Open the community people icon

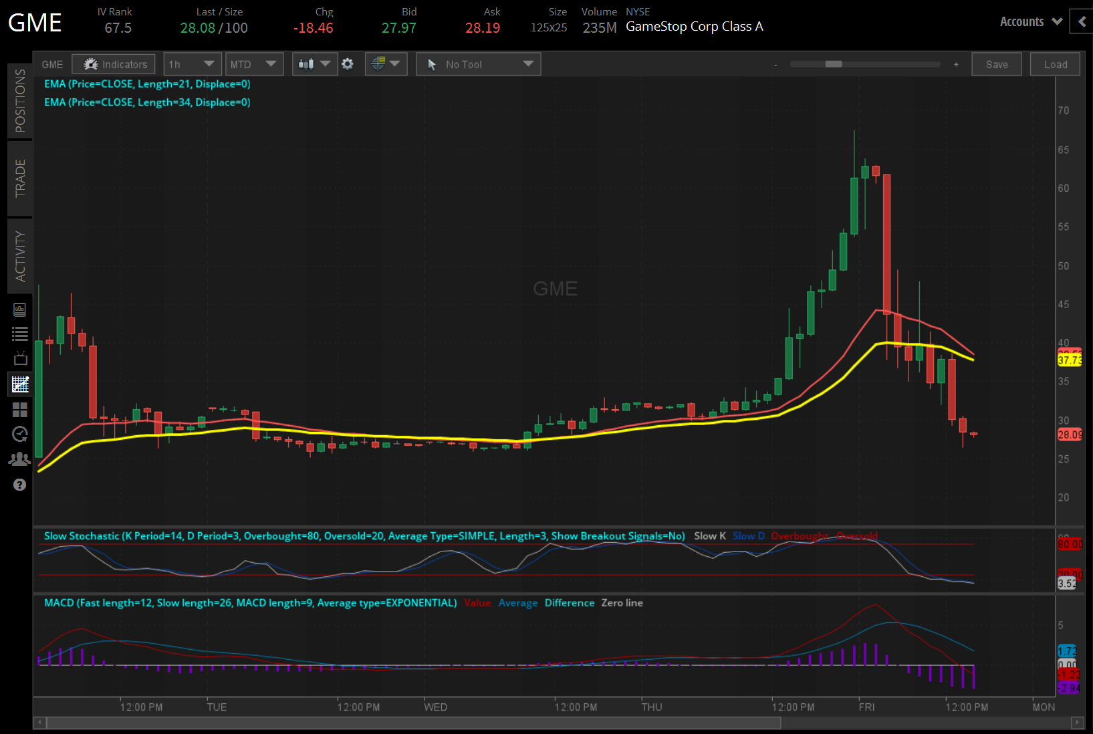(x=19, y=459)
